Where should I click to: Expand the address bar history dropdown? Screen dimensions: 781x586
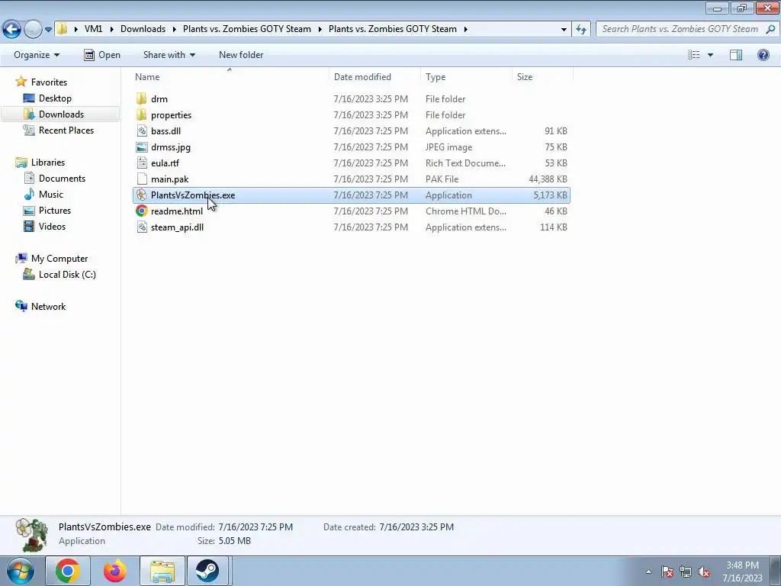point(564,30)
